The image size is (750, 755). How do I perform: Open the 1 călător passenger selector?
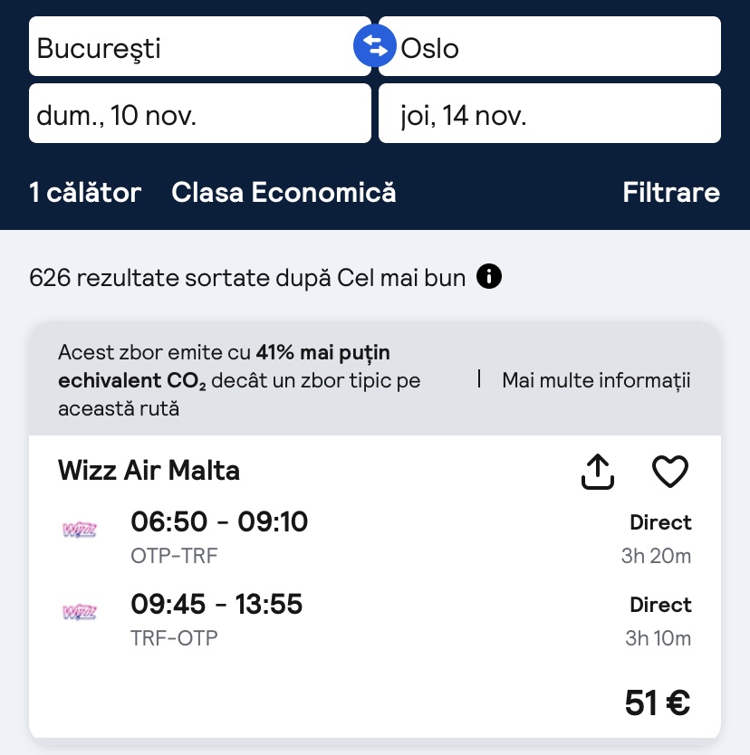[x=85, y=193]
